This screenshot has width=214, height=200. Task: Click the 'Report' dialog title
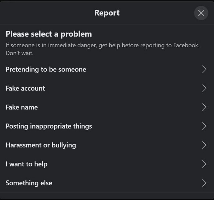pyautogui.click(x=107, y=13)
